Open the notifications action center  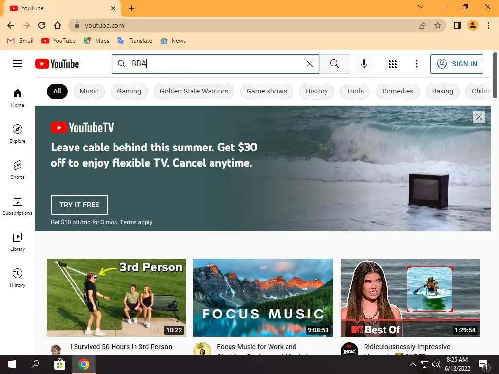point(483,365)
